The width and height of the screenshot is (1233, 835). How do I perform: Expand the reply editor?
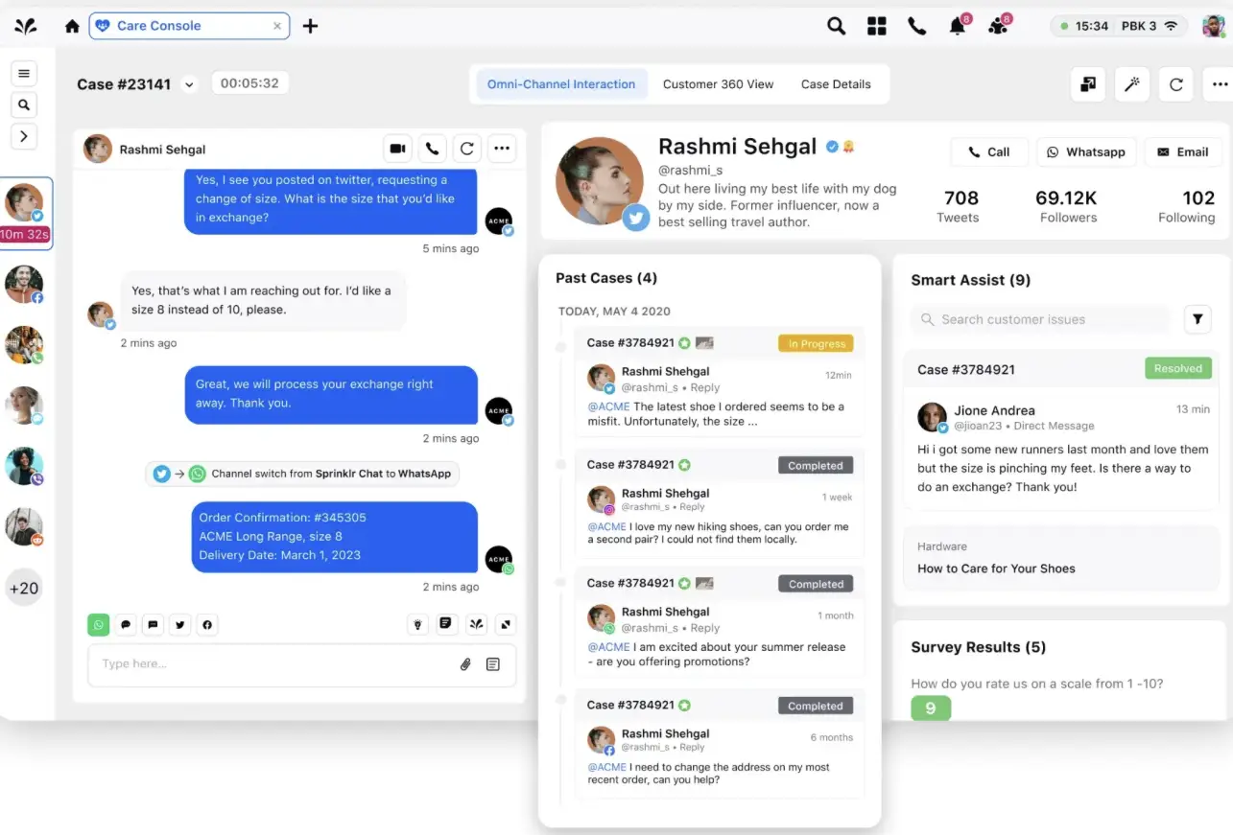[507, 624]
